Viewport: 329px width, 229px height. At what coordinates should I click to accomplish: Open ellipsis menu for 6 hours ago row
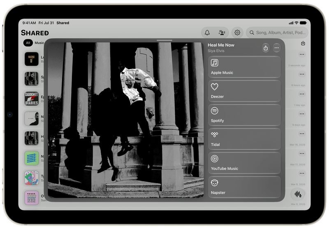pyautogui.click(x=302, y=74)
